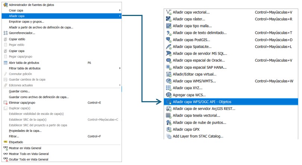Select Añadir capa de texto delimitado
Viewport: 302px width, 165px height.
199,33
